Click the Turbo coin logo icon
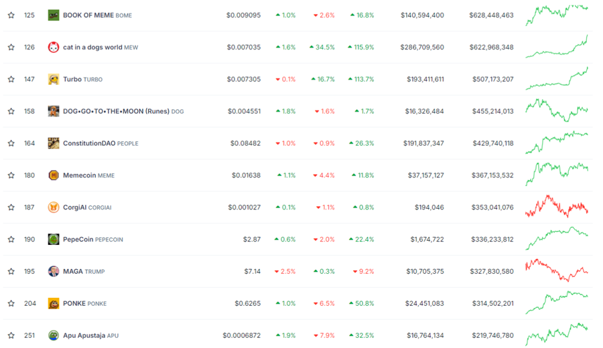603x348 pixels. pyautogui.click(x=54, y=80)
